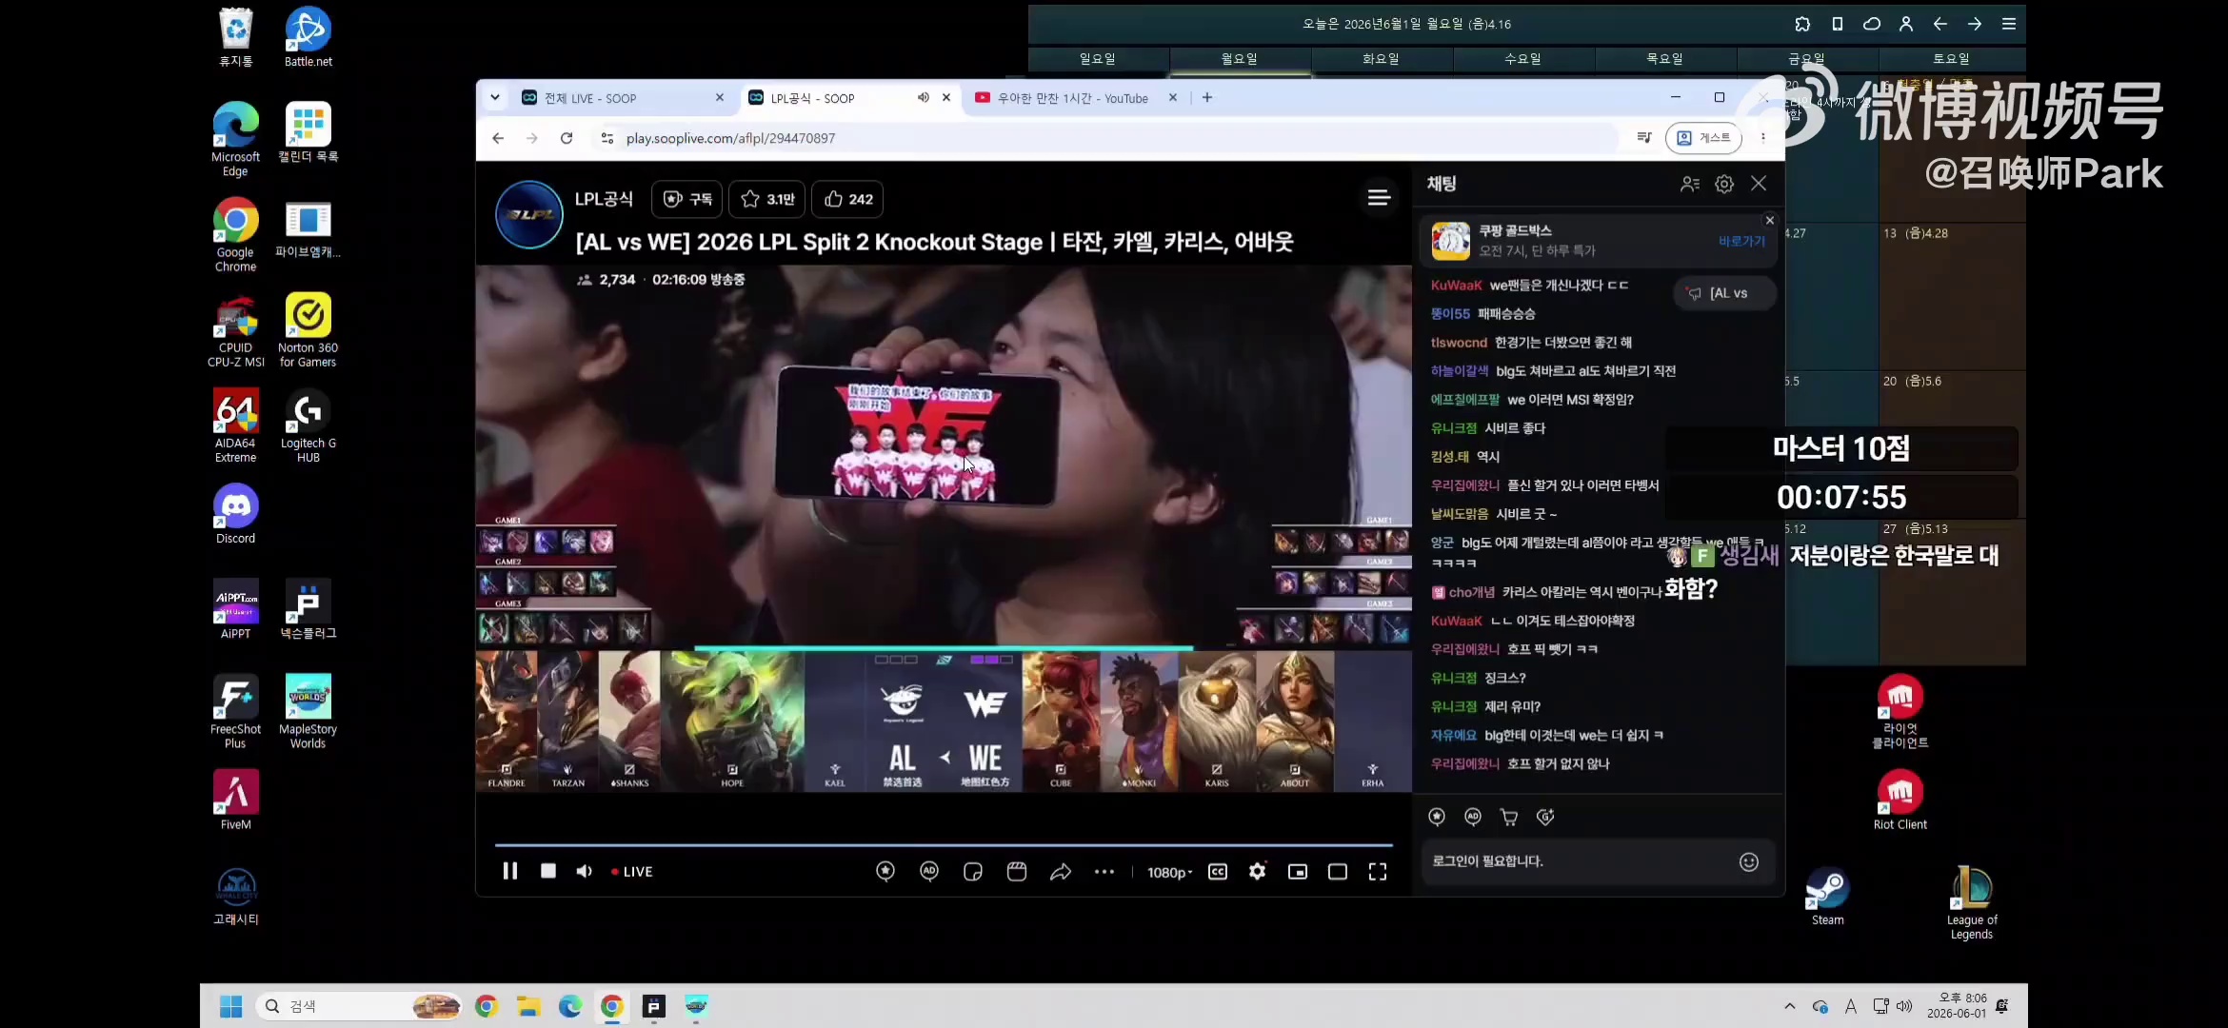This screenshot has height=1028, width=2228.
Task: Click the stream progress bar
Action: [x=944, y=845]
